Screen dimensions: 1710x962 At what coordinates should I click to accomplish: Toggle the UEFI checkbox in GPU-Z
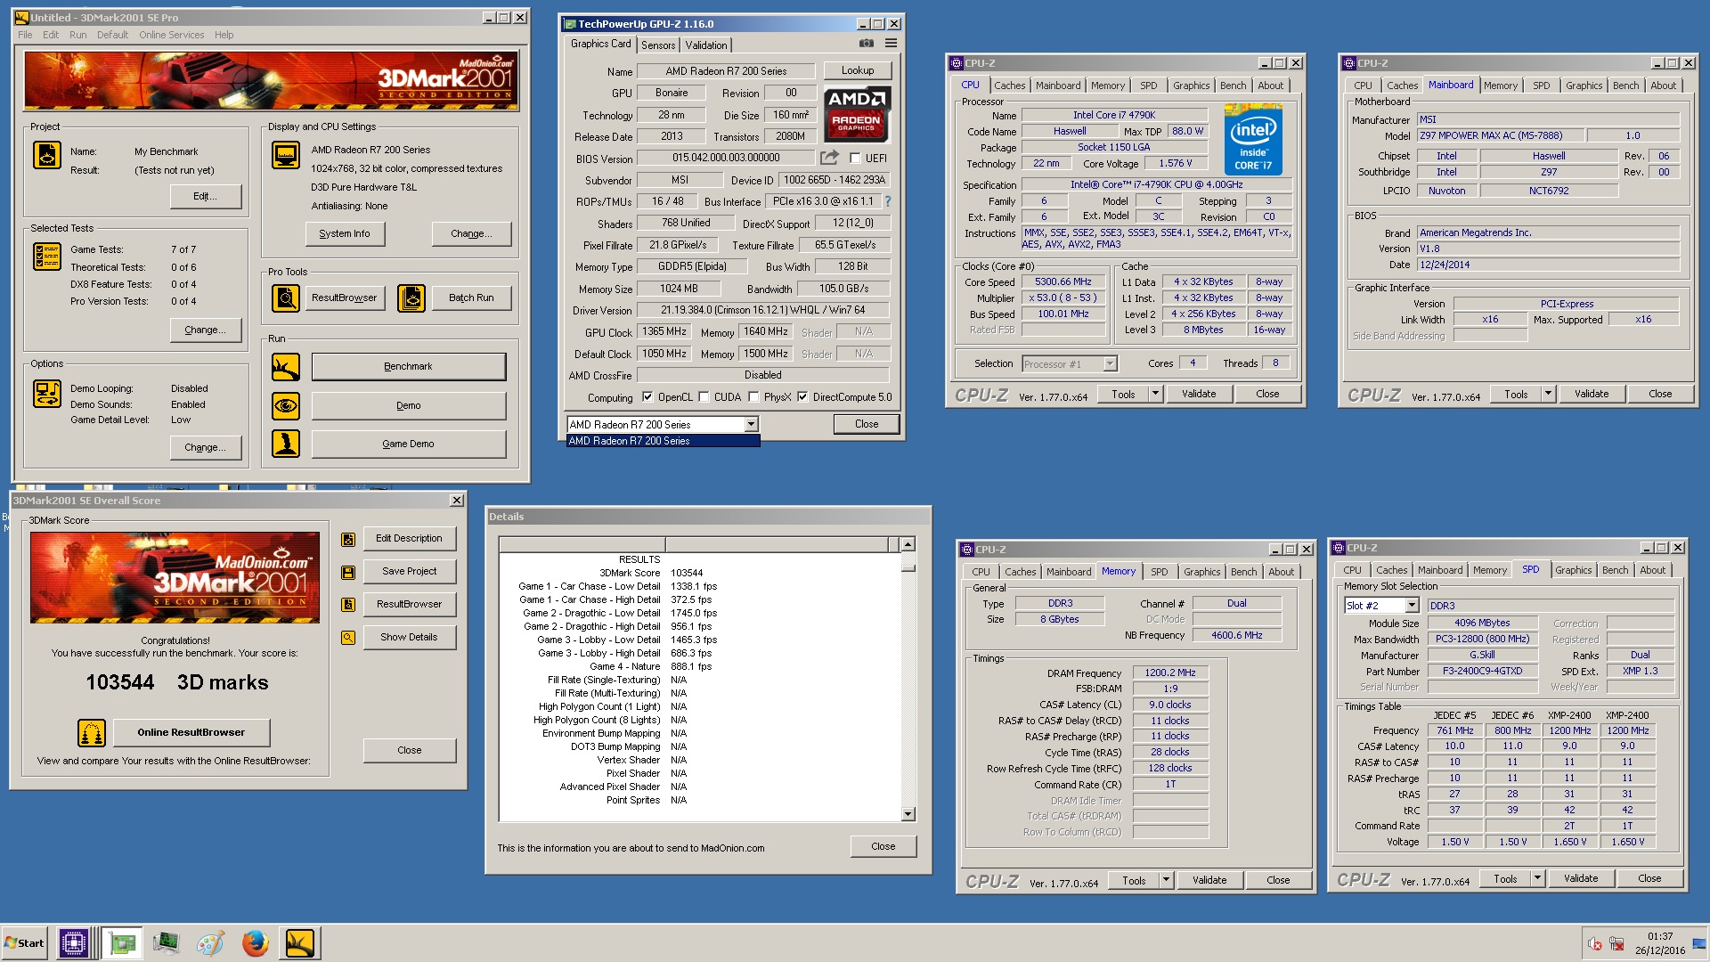[x=855, y=159]
